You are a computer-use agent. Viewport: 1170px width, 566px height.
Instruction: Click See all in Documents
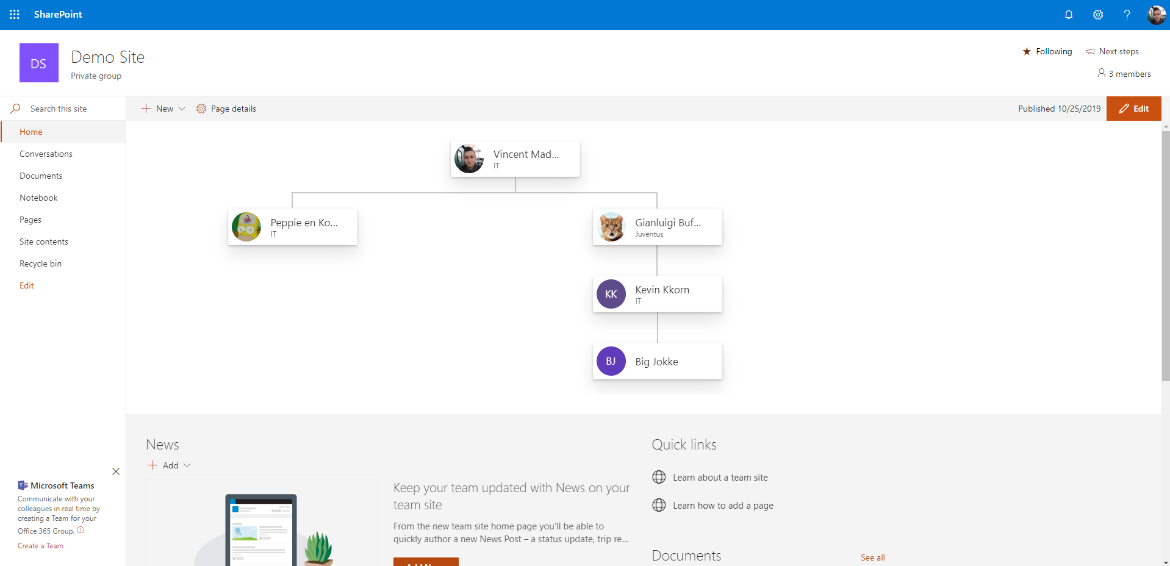872,557
